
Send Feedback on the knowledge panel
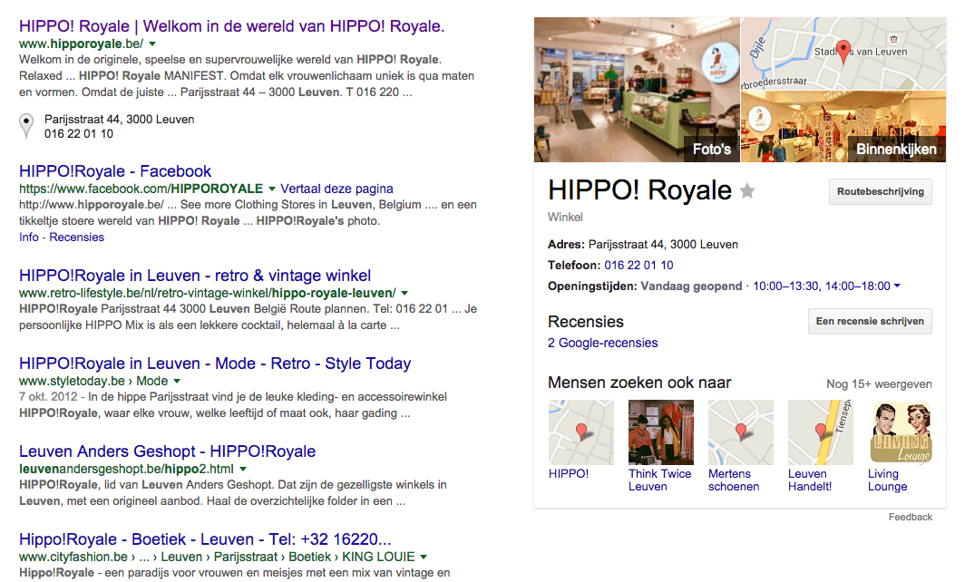(911, 518)
